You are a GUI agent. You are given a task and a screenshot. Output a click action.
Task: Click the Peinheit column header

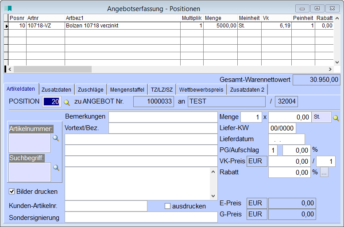tap(303, 18)
